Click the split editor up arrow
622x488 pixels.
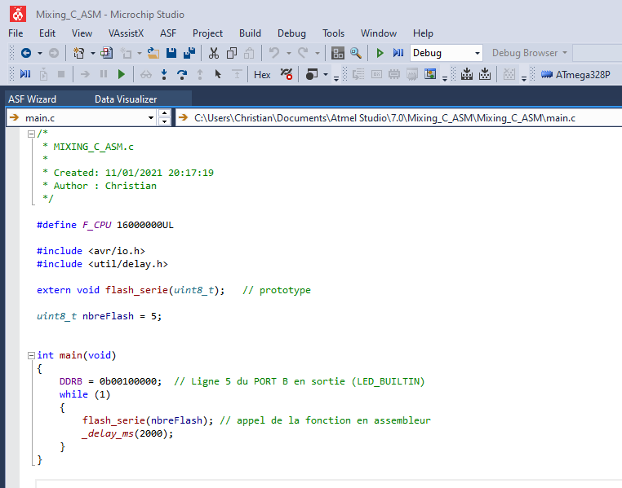click(x=164, y=113)
